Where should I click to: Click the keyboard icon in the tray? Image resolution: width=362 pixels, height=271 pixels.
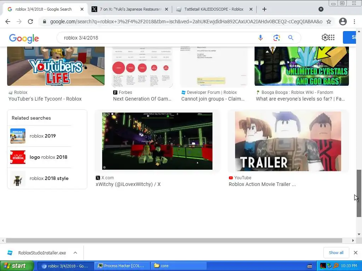[x=310, y=266]
